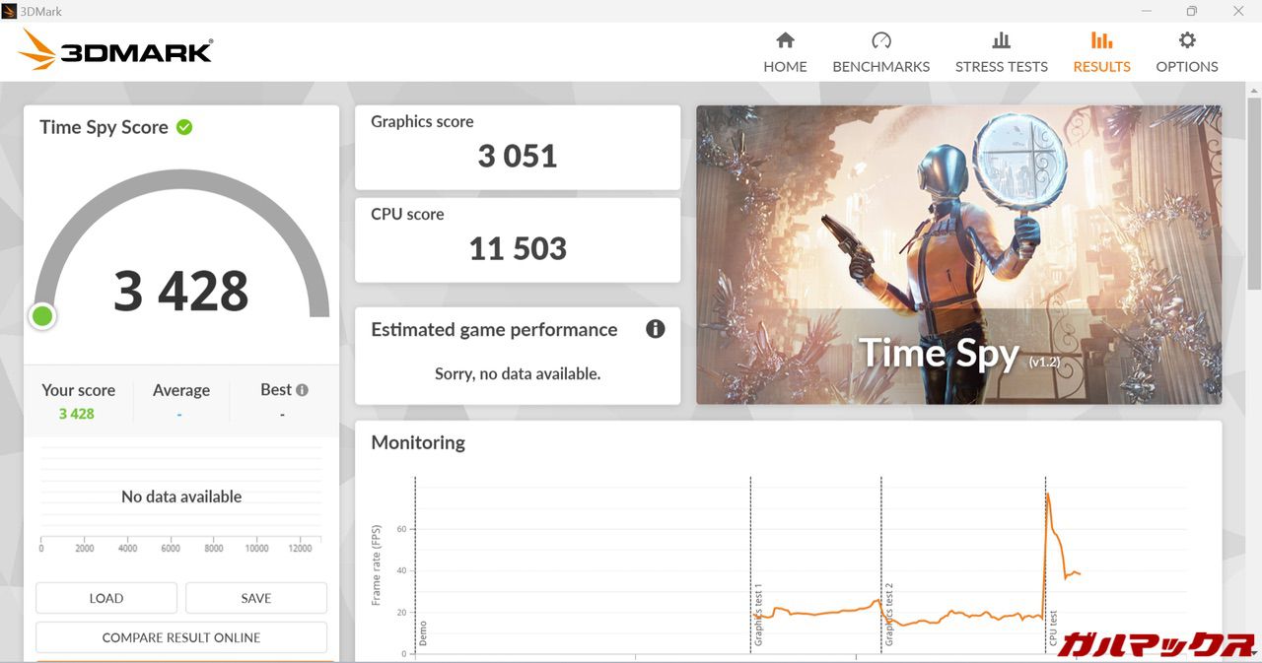Click the info icon next to Best
Image resolution: width=1262 pixels, height=663 pixels.
[302, 390]
